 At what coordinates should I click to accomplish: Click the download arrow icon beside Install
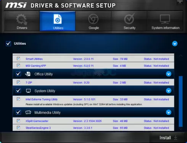click(x=176, y=138)
